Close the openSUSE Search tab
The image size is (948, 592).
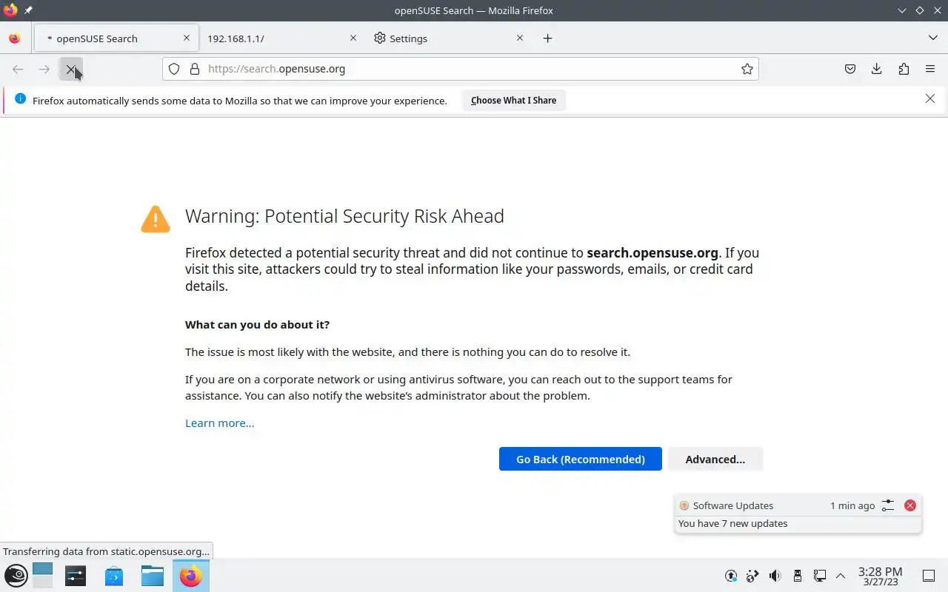point(187,38)
